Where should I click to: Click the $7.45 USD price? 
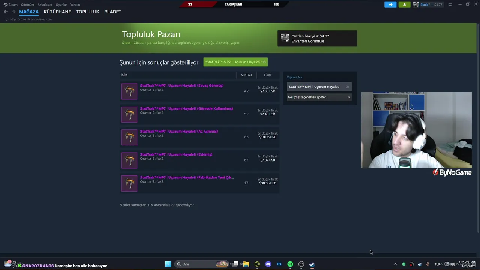coord(268,114)
